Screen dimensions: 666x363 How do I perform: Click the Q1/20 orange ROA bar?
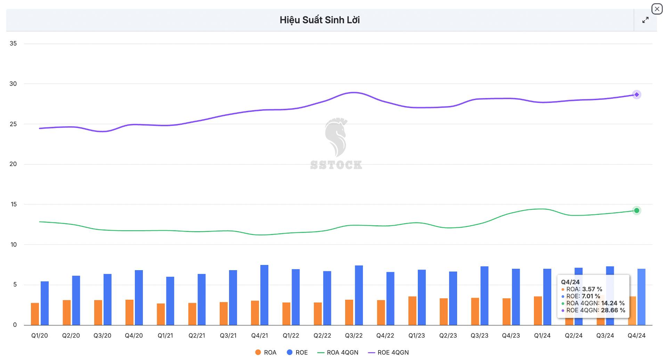(35, 314)
